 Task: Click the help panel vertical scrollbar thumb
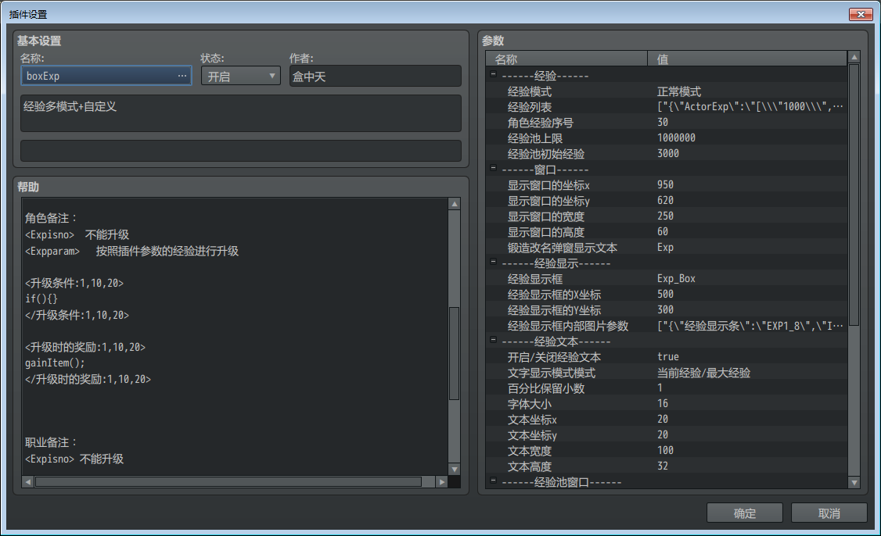(x=455, y=353)
